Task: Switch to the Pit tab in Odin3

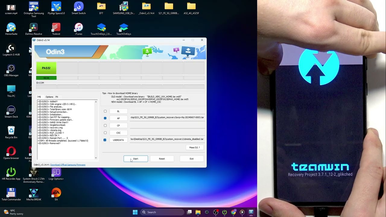Action: coord(57,97)
